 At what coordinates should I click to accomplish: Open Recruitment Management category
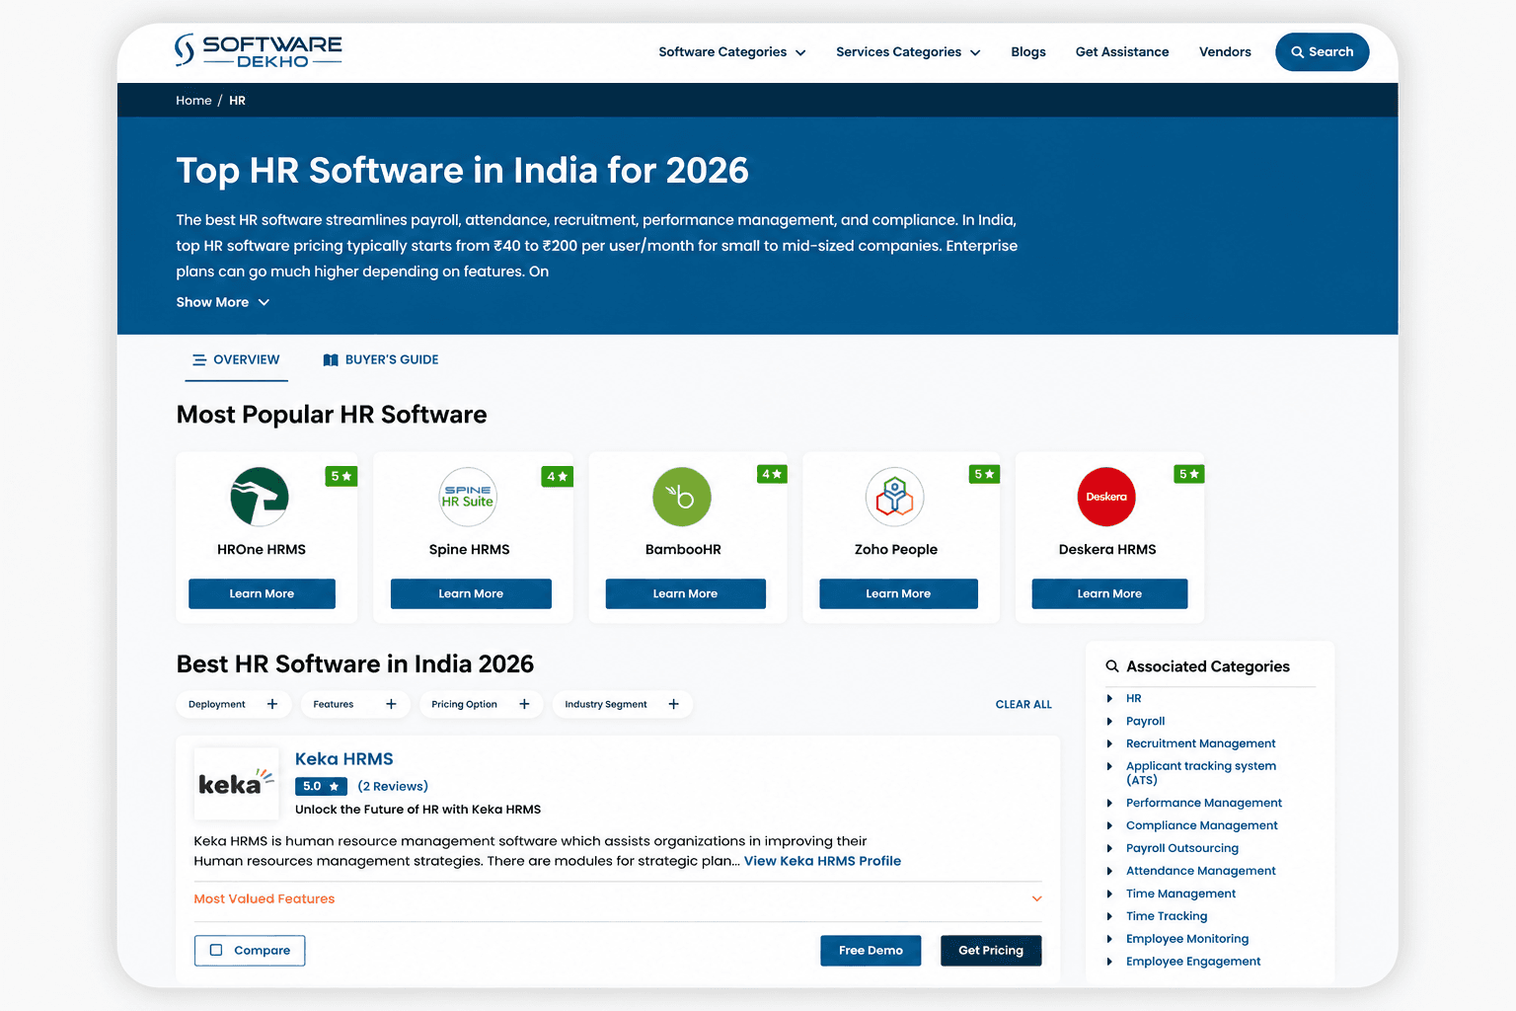tap(1200, 743)
